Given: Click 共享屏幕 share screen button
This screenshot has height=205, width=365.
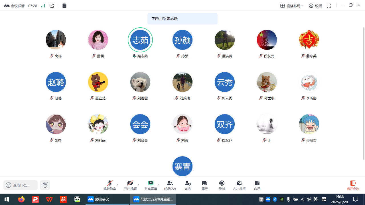Looking at the screenshot, I should click(x=151, y=185).
